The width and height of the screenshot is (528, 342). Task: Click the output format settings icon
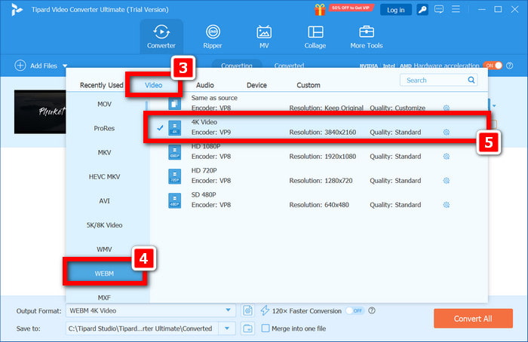tap(247, 310)
